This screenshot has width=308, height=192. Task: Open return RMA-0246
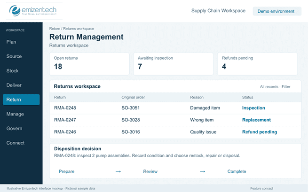65,132
